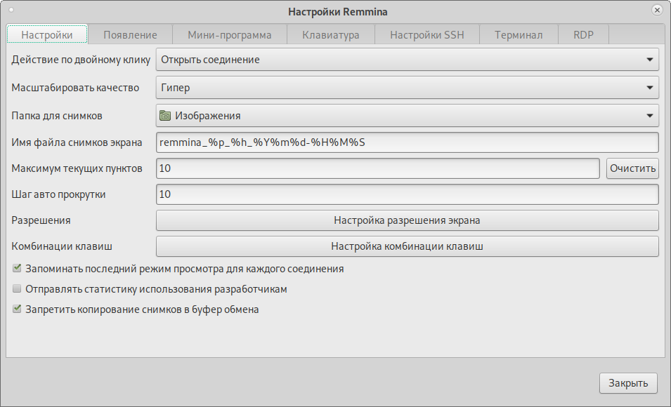Switch to the RDP tab
The image size is (671, 407).
click(583, 34)
